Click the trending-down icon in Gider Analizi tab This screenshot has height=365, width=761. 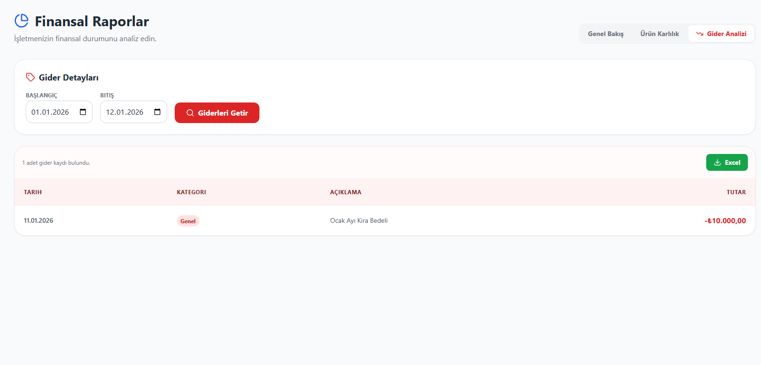tap(700, 34)
